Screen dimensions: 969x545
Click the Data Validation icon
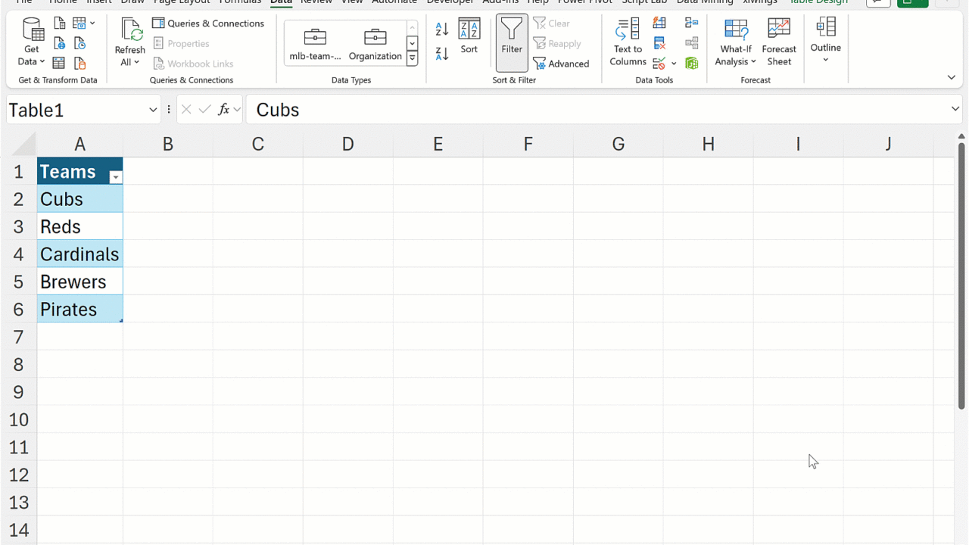(x=659, y=64)
